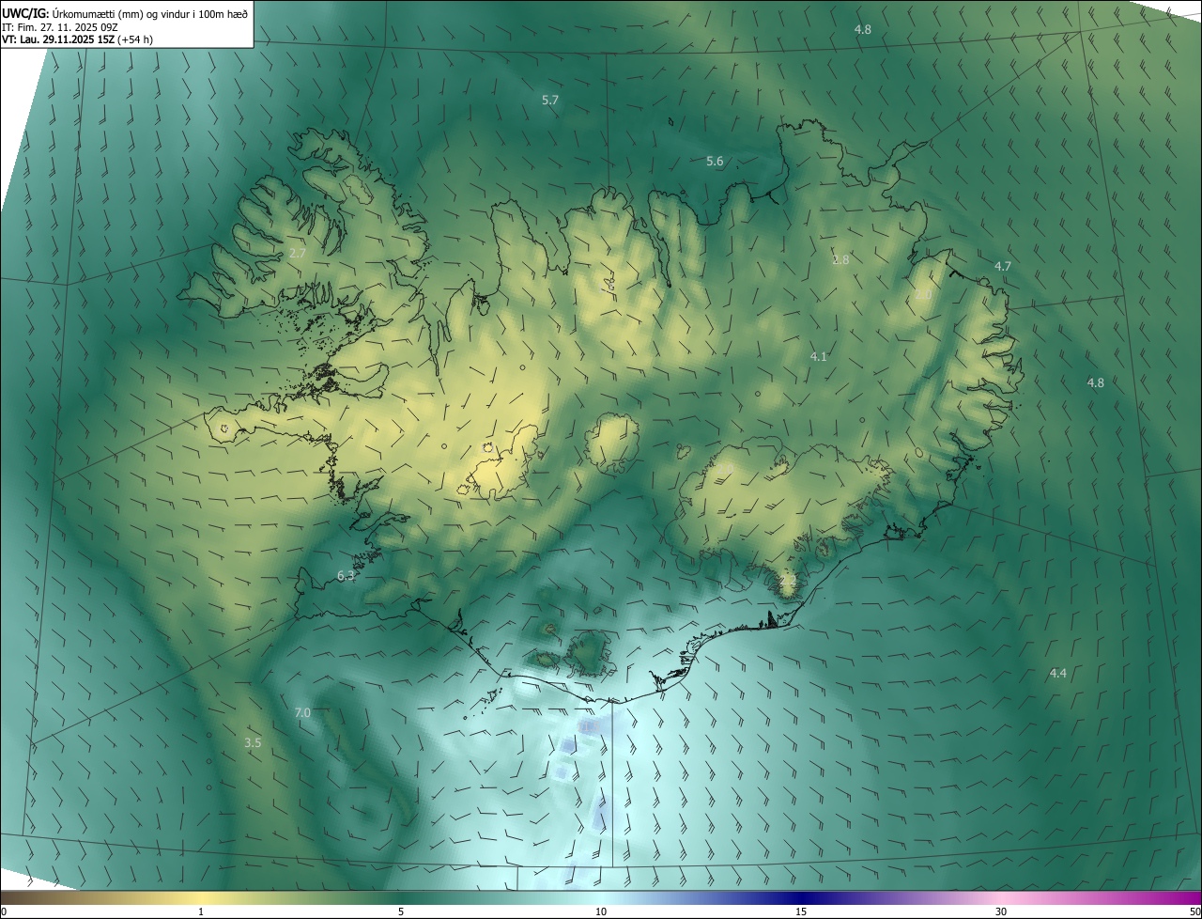Select the 5.6 value label
This screenshot has height=919, width=1202.
(715, 162)
